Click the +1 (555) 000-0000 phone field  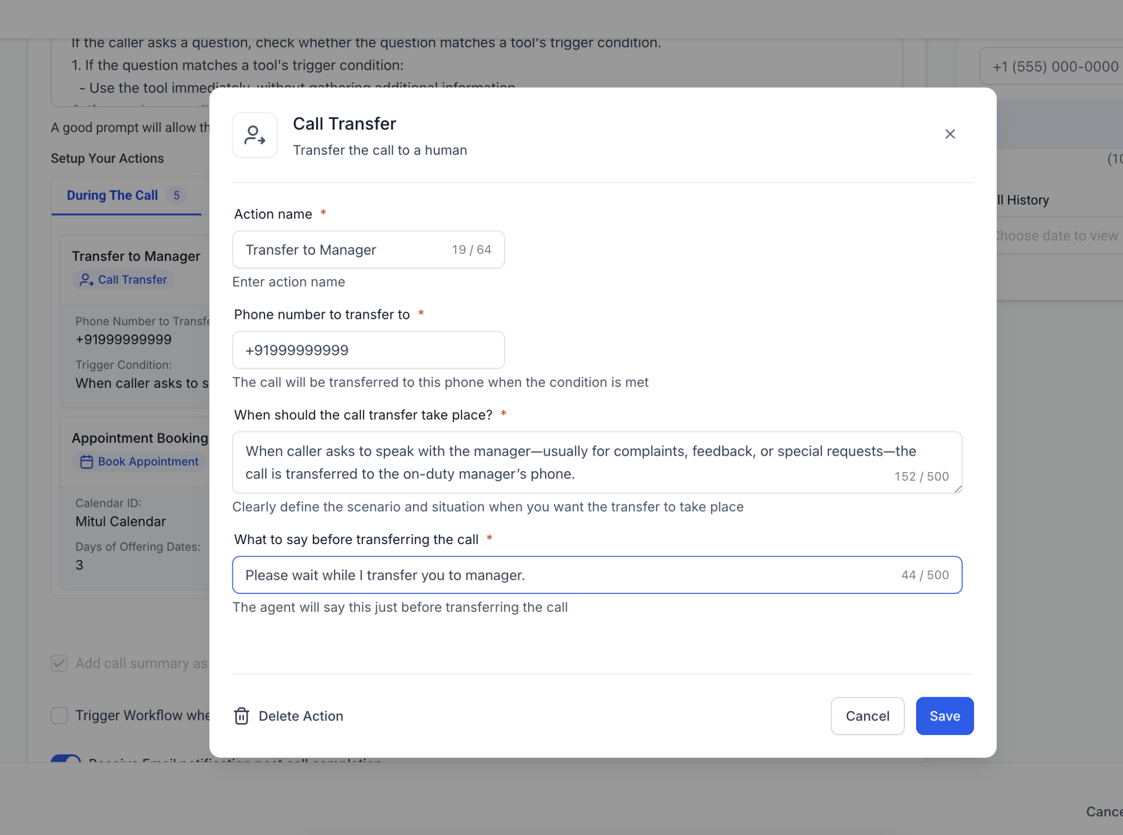(1051, 66)
